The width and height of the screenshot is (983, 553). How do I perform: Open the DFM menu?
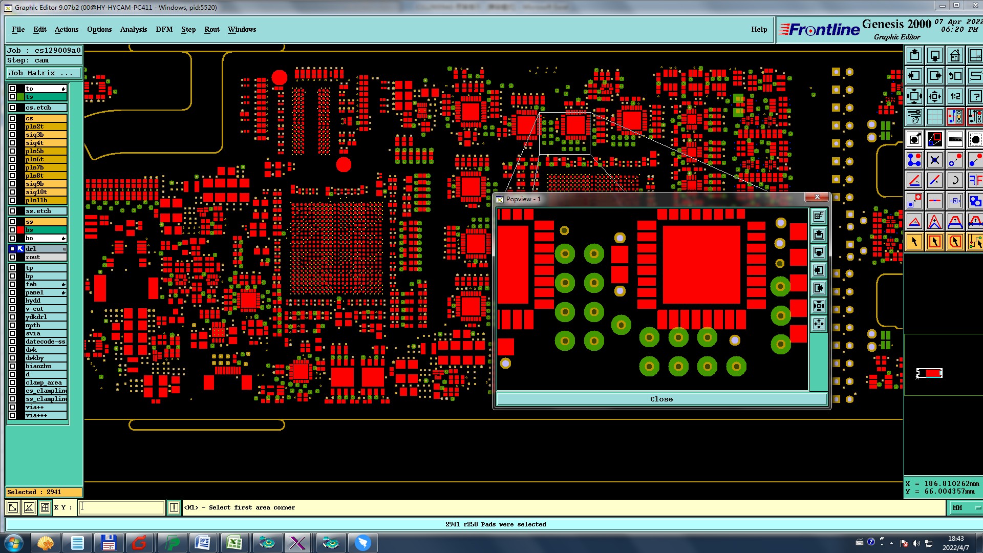164,29
